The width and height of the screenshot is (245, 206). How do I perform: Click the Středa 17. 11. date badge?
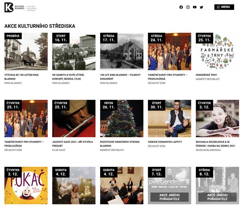108,38
